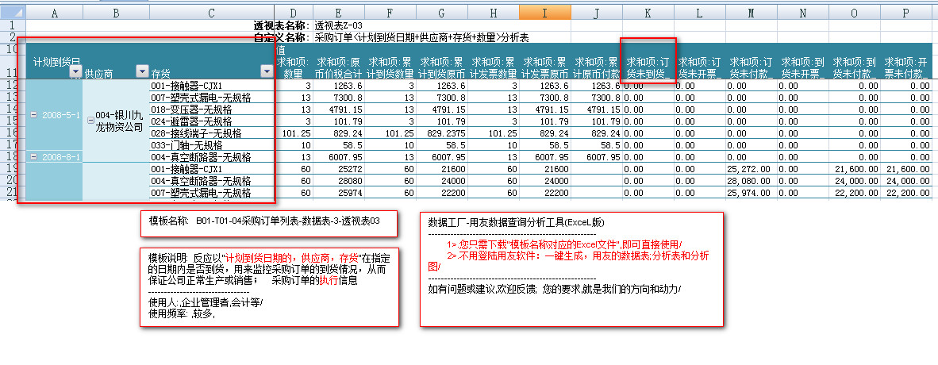Select column A header
The image size is (938, 365).
click(x=54, y=13)
